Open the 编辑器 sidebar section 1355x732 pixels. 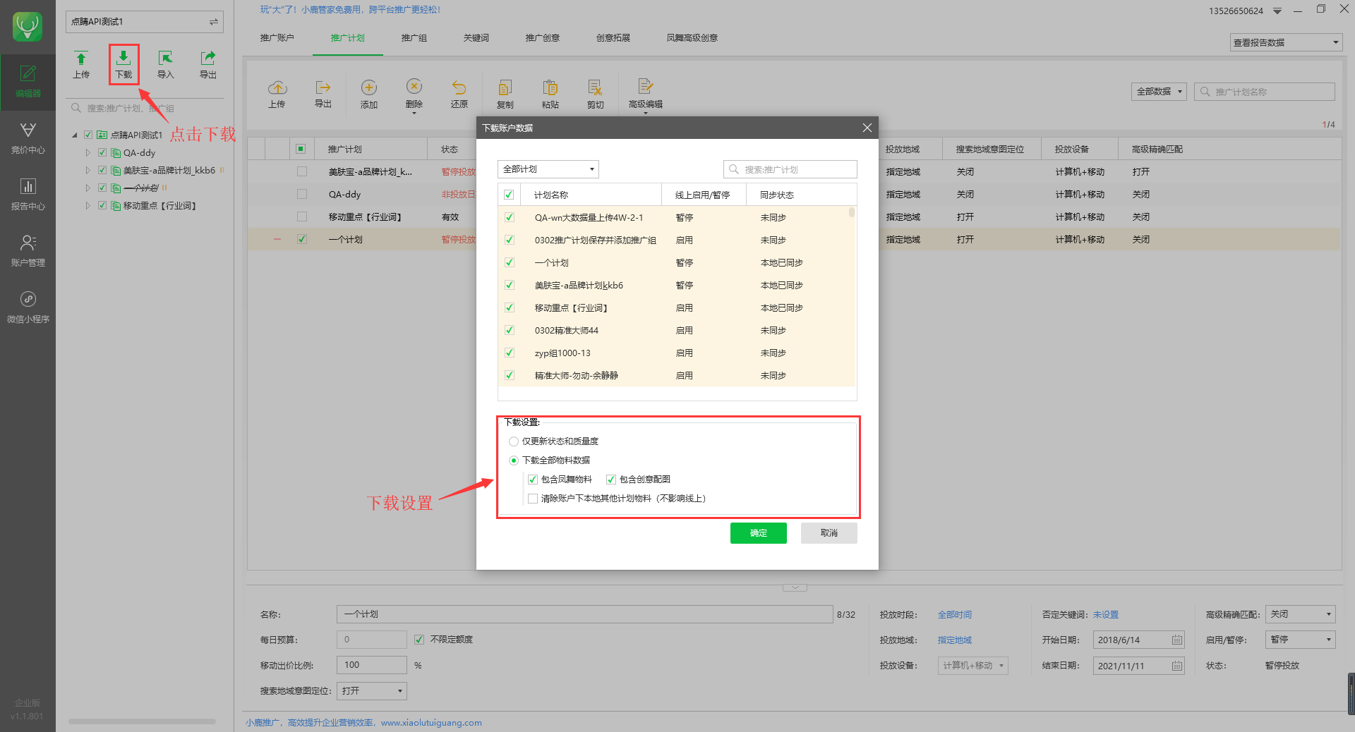click(28, 82)
